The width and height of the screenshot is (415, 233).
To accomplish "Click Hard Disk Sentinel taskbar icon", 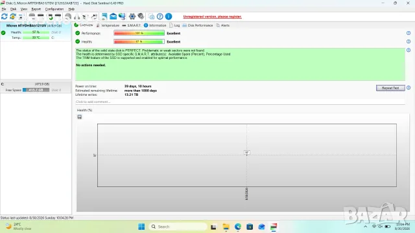I will [274, 227].
